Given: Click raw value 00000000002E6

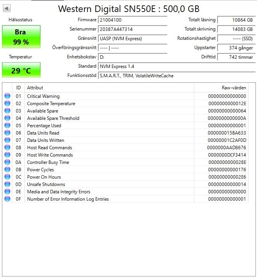Looking at the screenshot, I should click(227, 177).
